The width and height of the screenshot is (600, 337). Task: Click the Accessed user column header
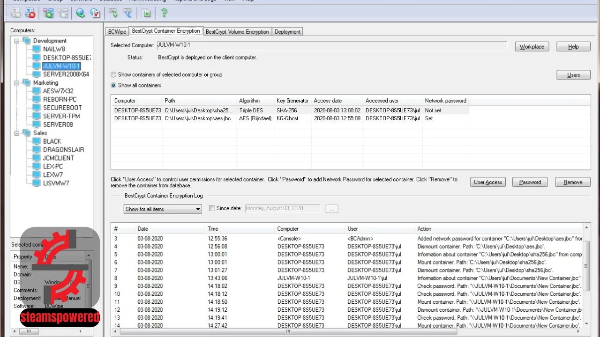(393, 101)
